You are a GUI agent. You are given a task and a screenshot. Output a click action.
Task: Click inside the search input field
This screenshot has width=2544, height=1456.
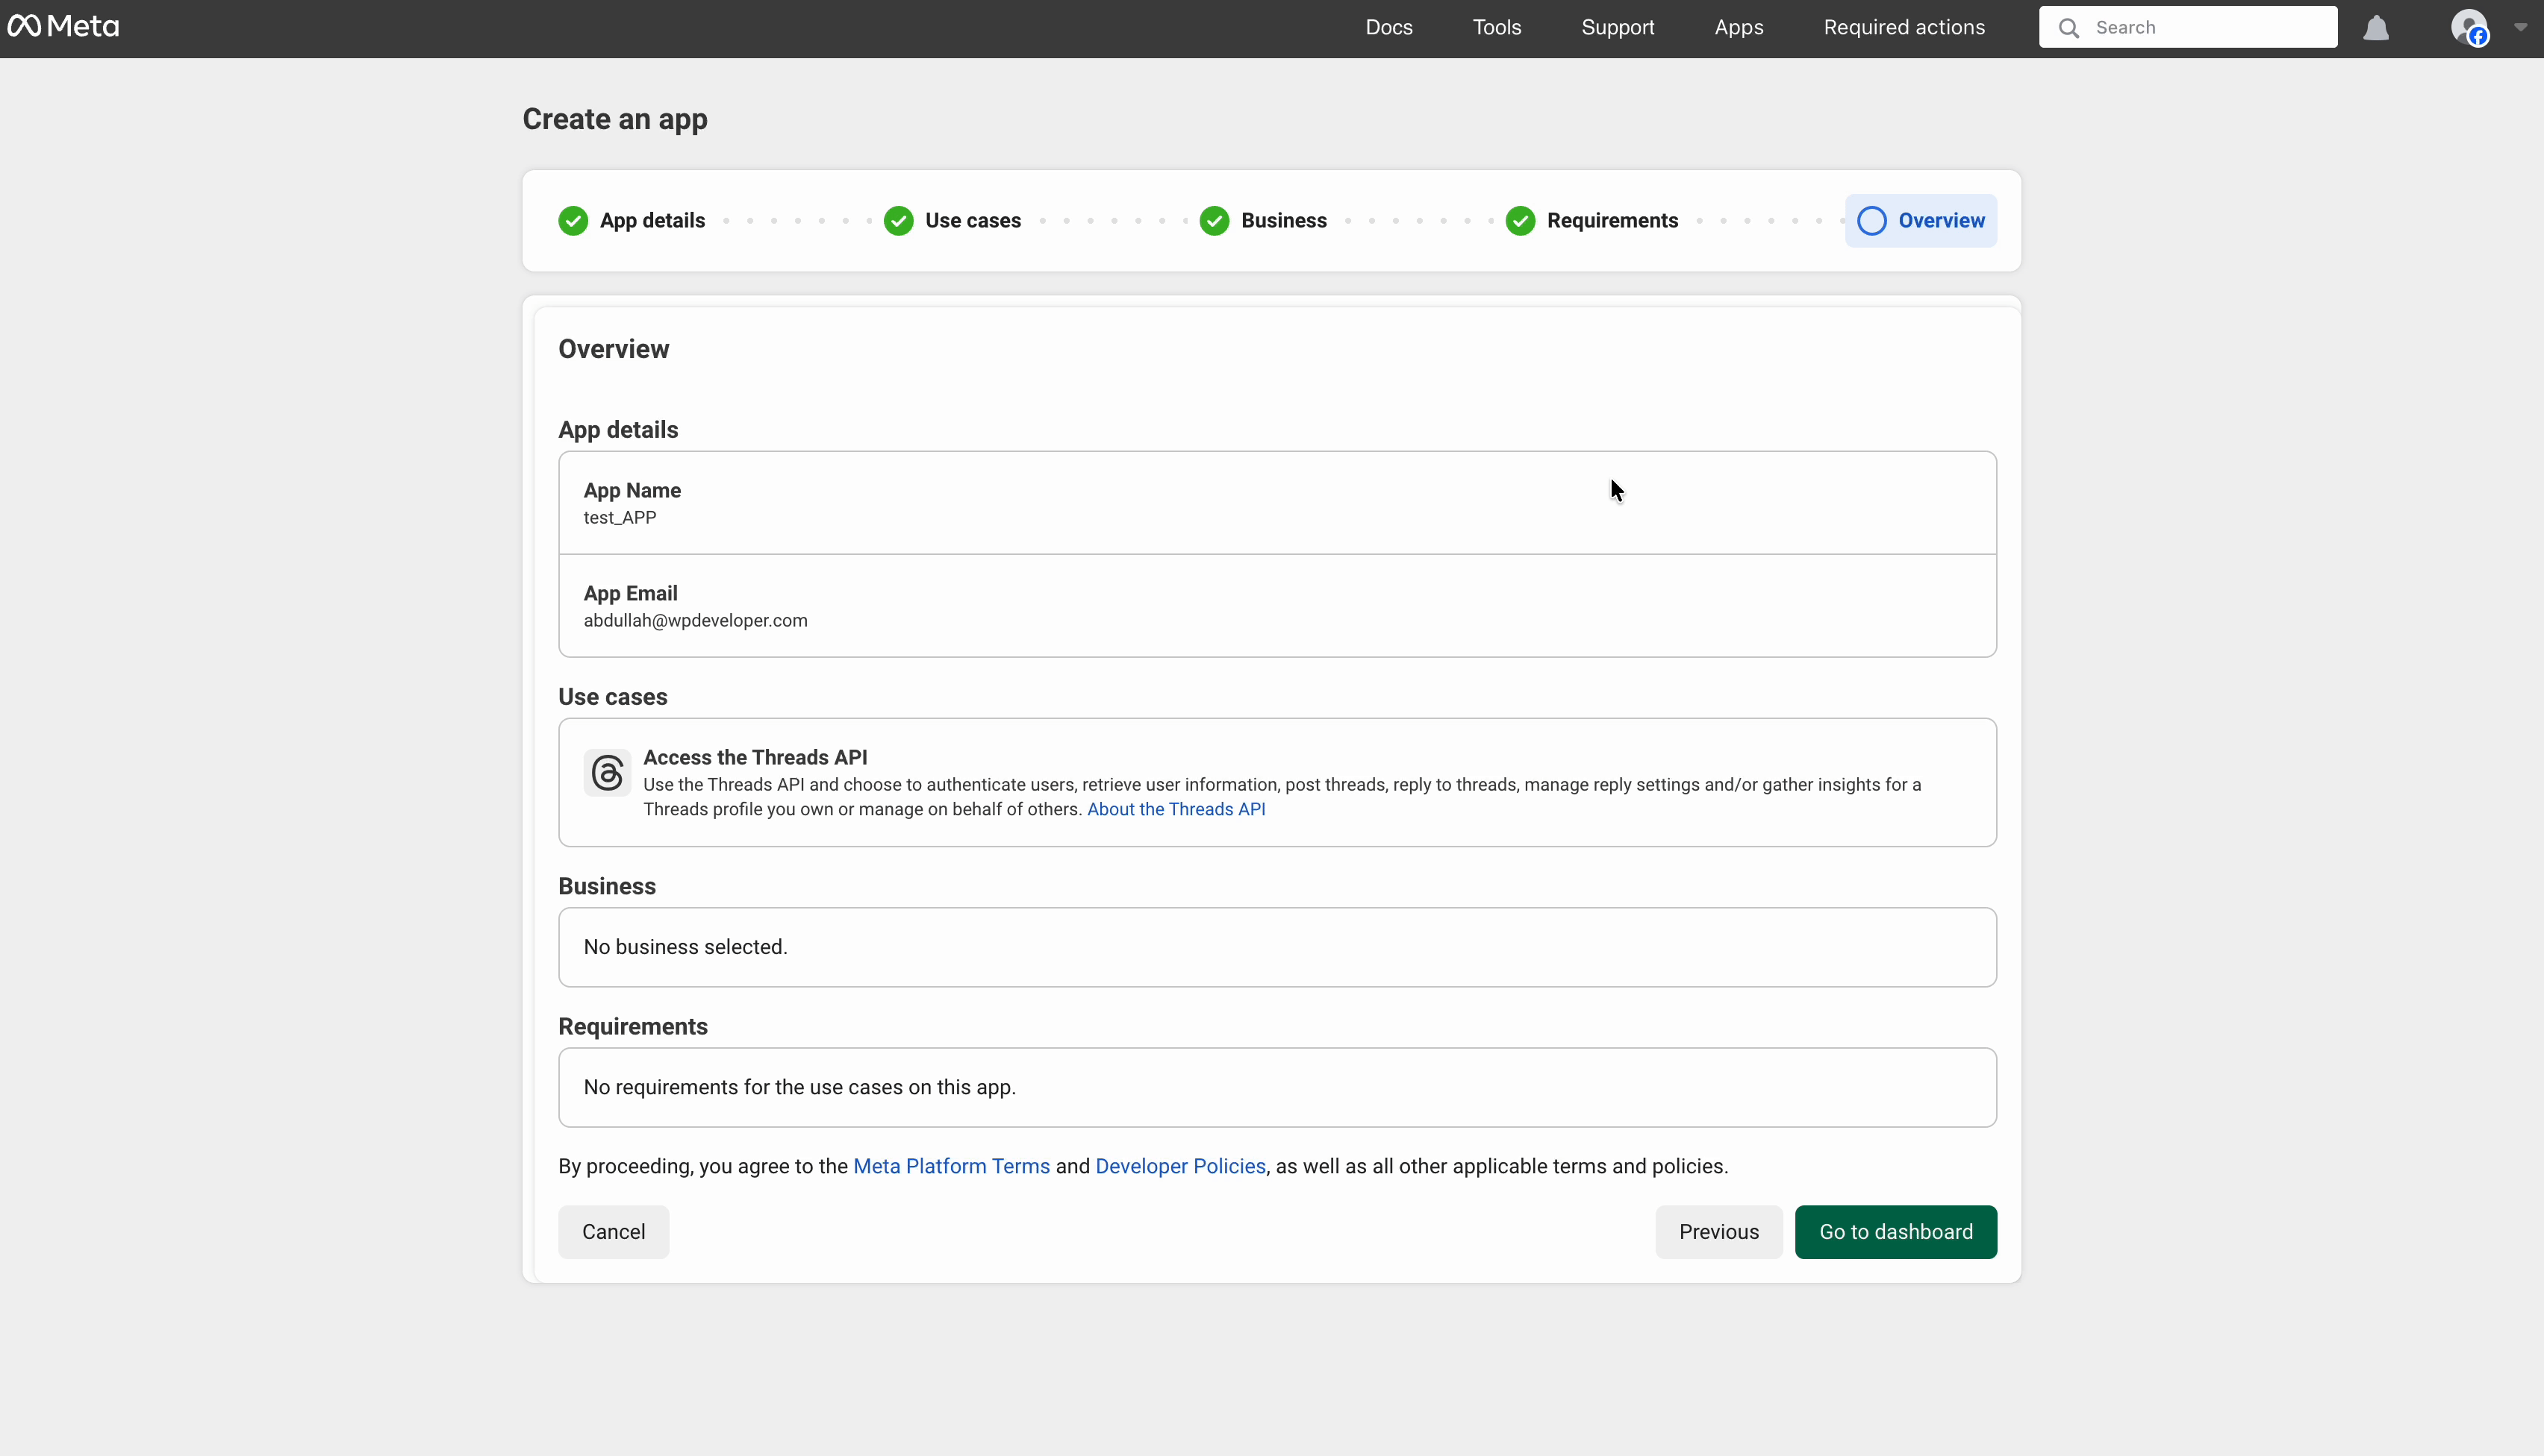pos(2201,27)
